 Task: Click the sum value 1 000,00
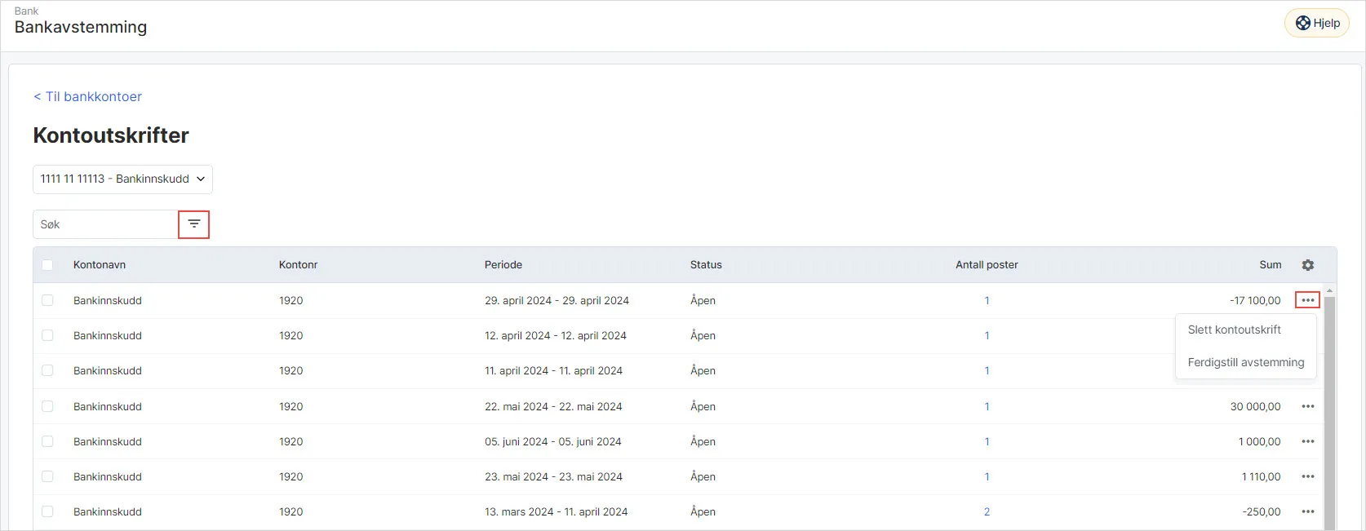(x=1260, y=441)
